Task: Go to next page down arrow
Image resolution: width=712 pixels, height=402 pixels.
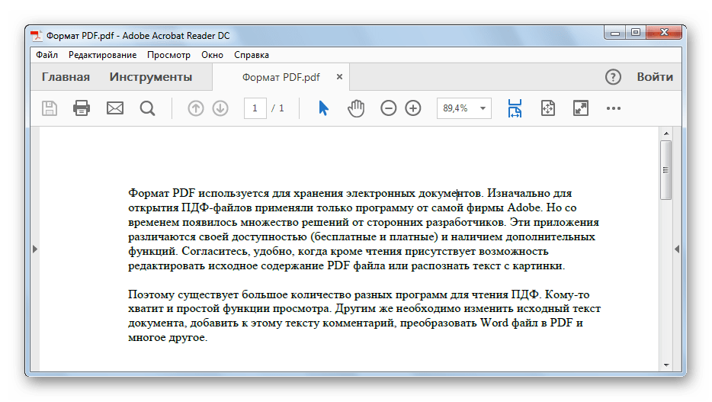Action: (220, 108)
